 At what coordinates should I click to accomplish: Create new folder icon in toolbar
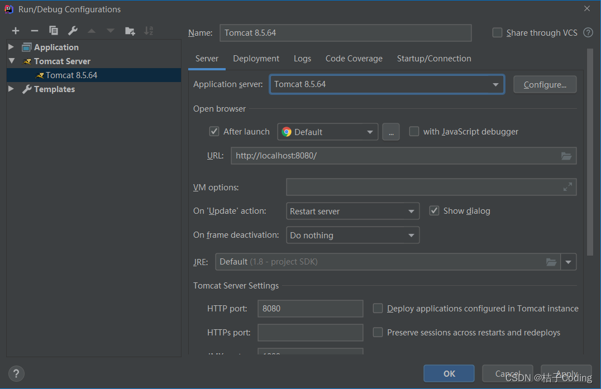point(130,31)
